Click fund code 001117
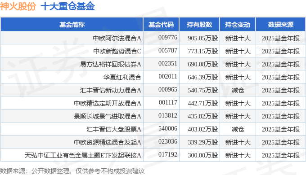Viewport: 306px width, 175px height. click(168, 102)
